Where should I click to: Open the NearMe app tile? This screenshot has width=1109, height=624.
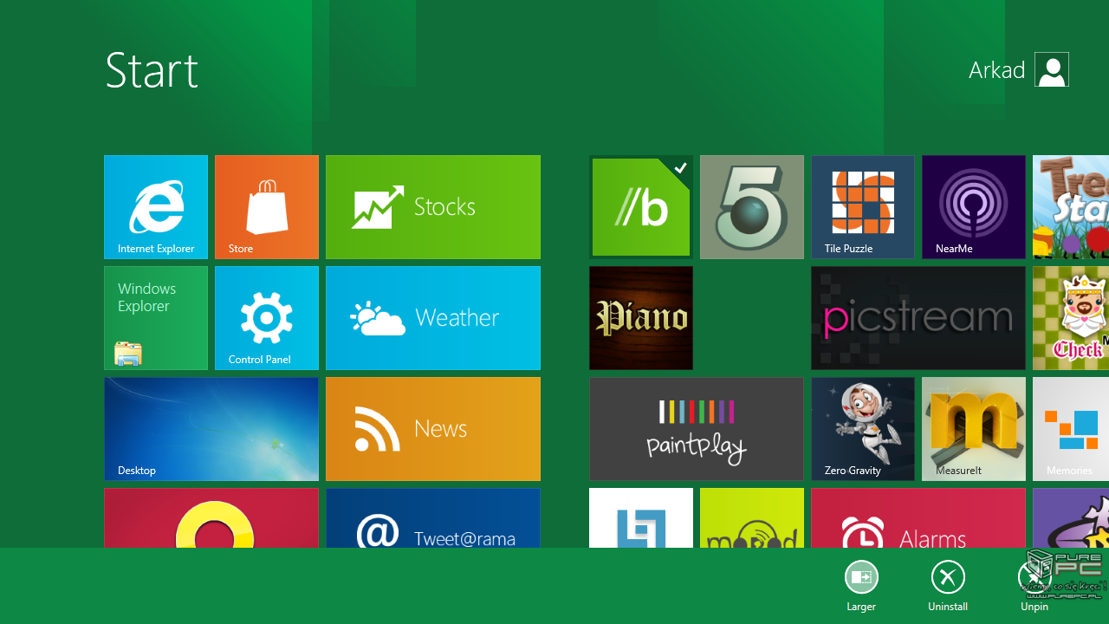pyautogui.click(x=974, y=207)
